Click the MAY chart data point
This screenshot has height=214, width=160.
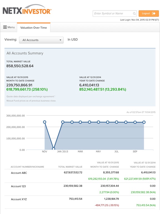click(98, 122)
